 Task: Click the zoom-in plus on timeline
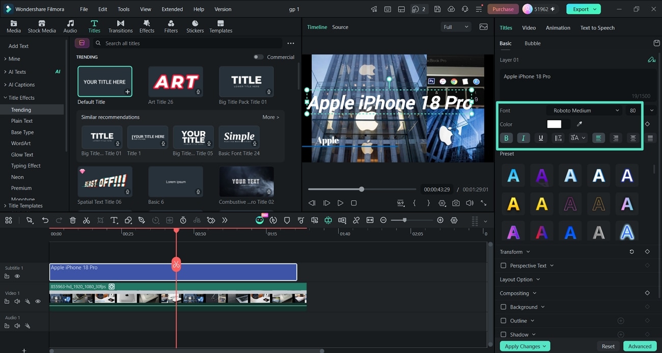point(440,221)
